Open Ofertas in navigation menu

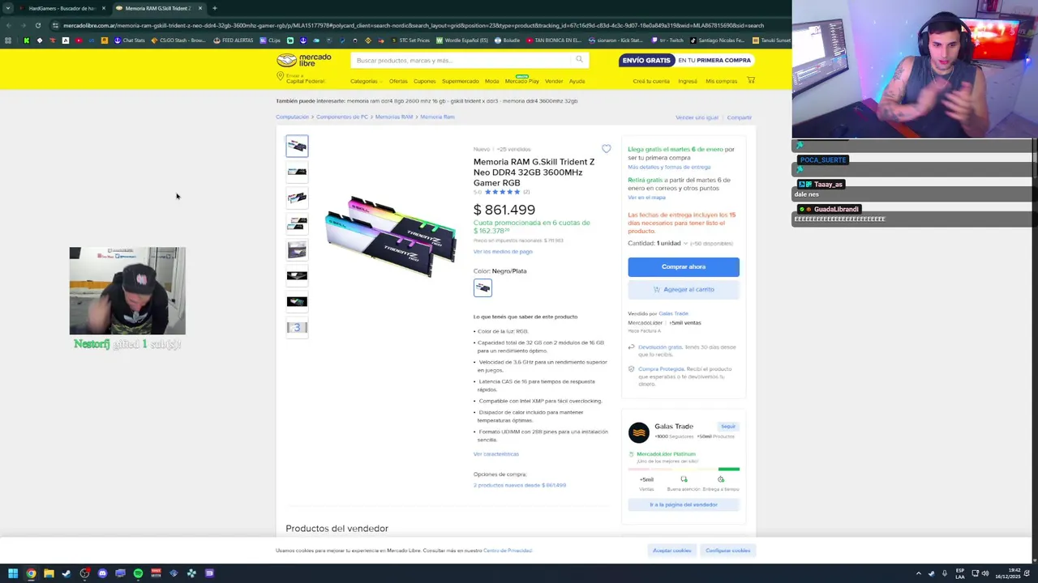(x=398, y=81)
